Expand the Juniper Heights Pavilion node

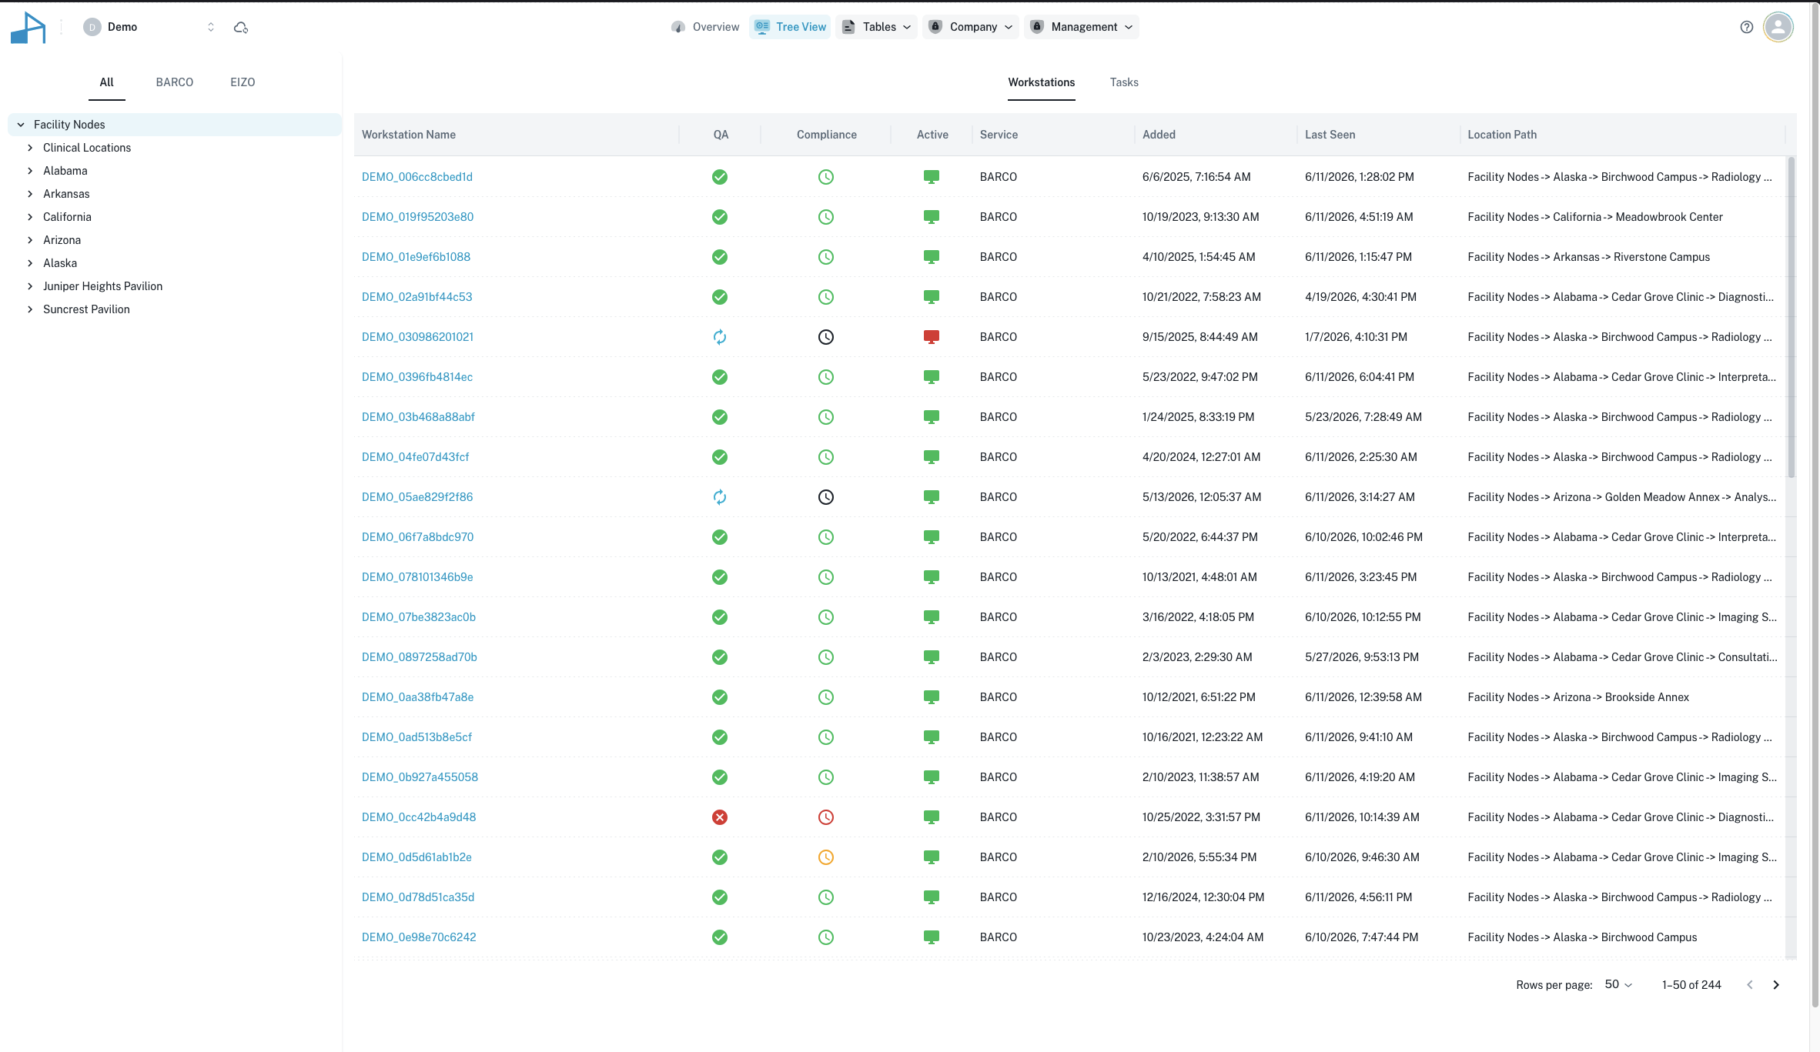pyautogui.click(x=30, y=286)
